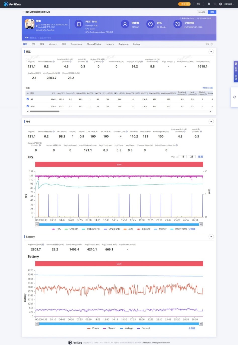The height and width of the screenshot is (345, 238).
Task: Open the parameter display settings link
Action: pyautogui.click(x=207, y=88)
